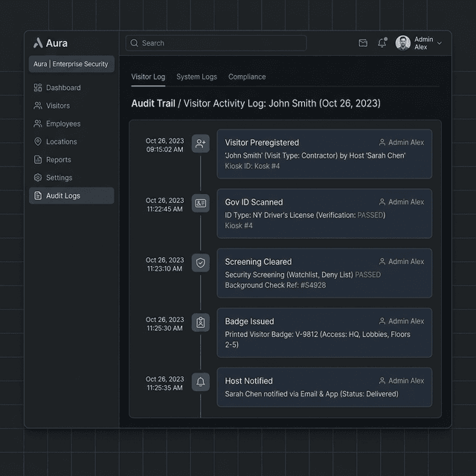Click Admin Alex on Badge Issued card
The image size is (476, 476).
tap(402, 321)
